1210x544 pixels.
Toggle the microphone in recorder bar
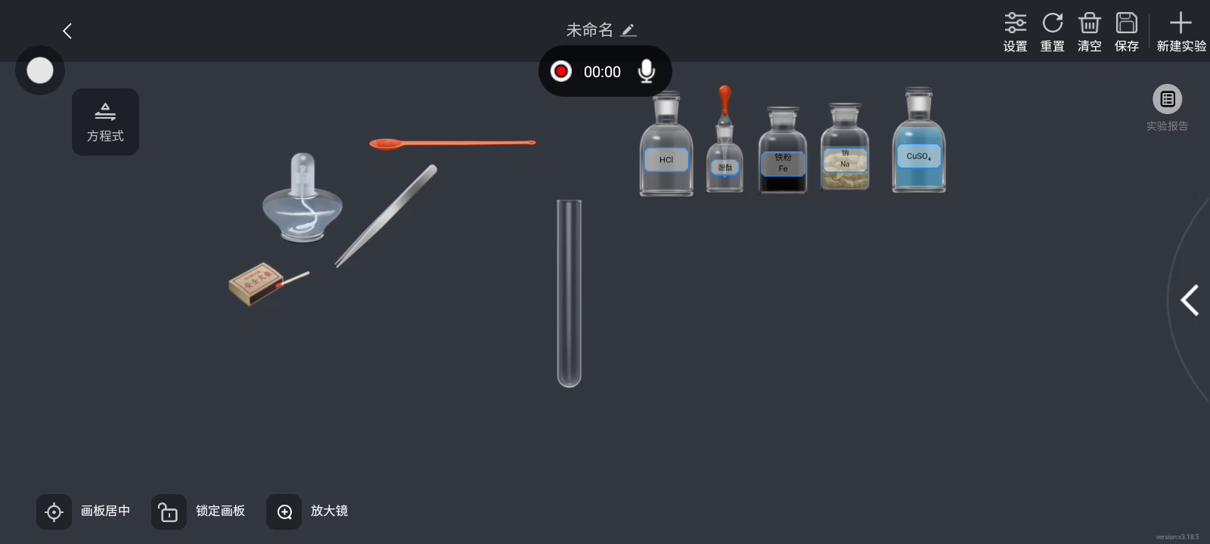click(x=646, y=71)
